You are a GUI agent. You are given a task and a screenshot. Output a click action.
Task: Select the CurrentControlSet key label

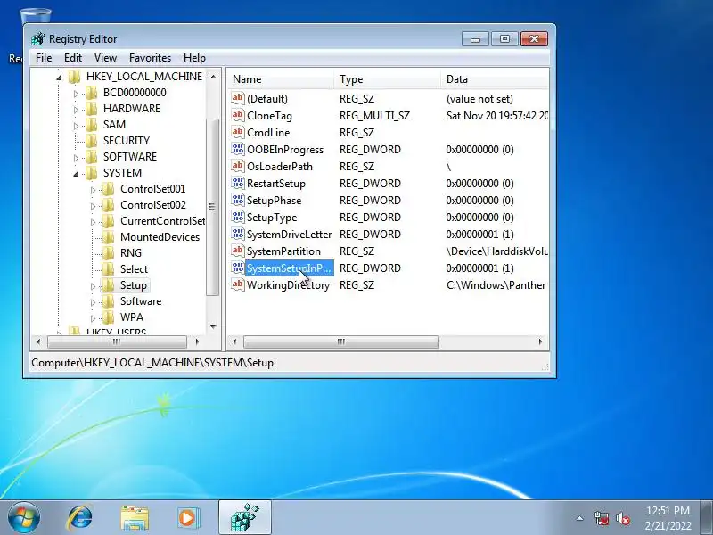point(162,221)
